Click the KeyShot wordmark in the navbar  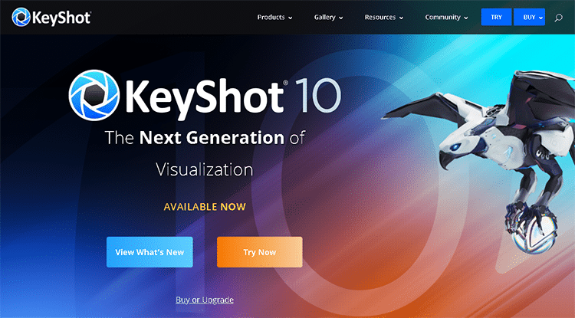(x=61, y=18)
